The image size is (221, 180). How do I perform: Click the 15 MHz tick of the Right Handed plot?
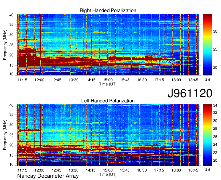point(12,65)
